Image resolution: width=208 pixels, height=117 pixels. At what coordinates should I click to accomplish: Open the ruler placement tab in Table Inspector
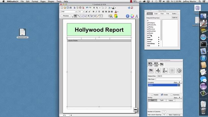click(x=165, y=71)
